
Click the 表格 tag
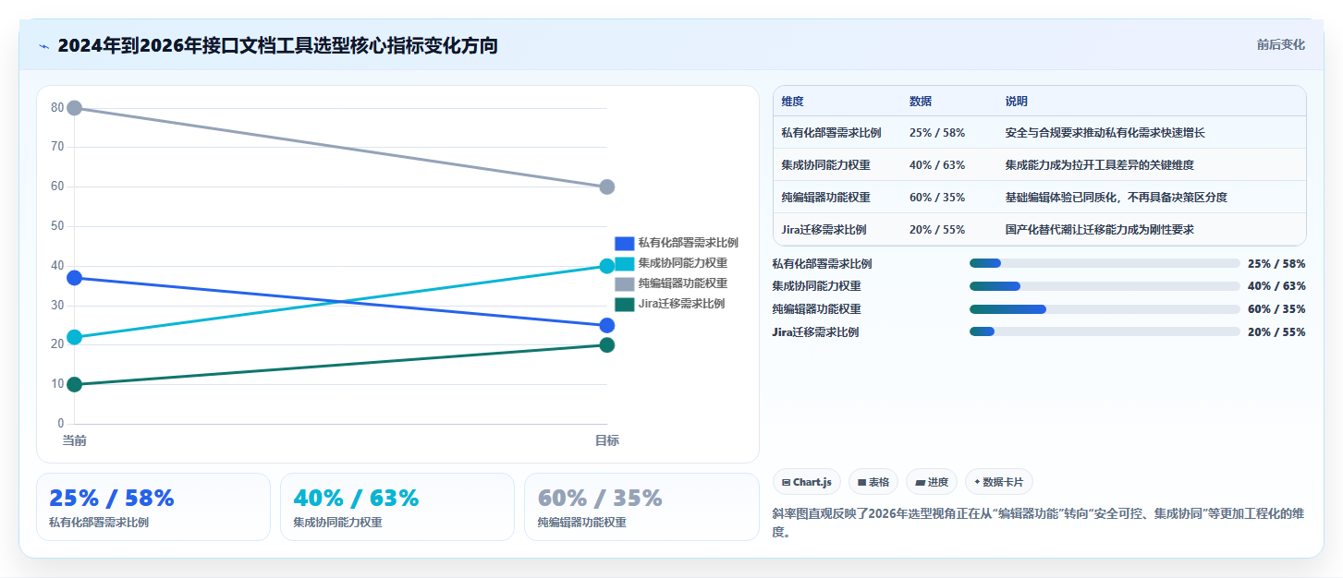[873, 482]
